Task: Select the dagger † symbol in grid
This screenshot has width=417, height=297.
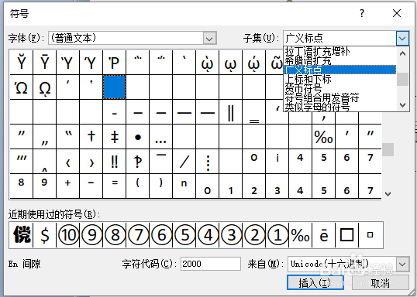Action: pyautogui.click(x=91, y=137)
